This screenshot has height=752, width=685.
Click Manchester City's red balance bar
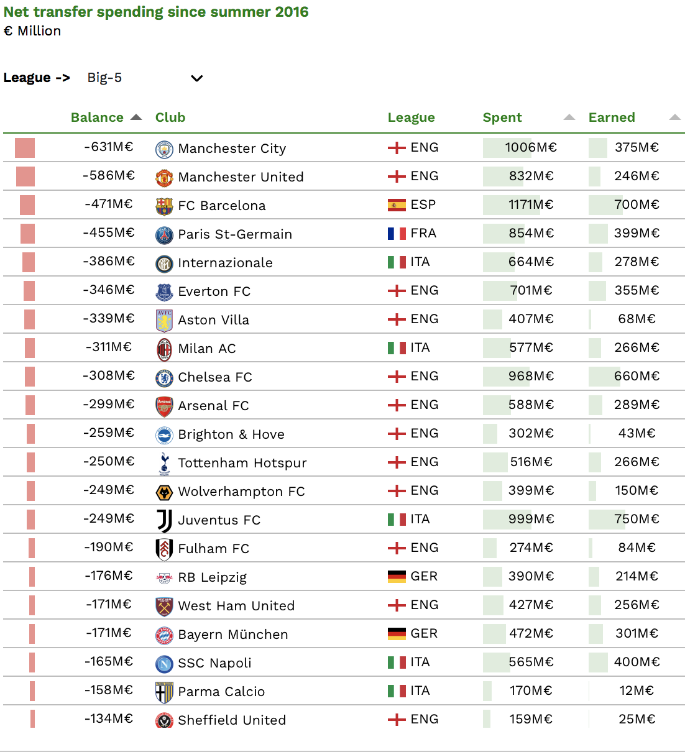coord(25,148)
